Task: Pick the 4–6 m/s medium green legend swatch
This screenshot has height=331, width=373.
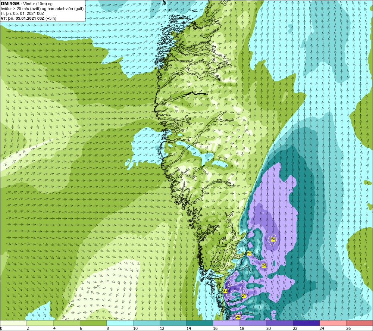Action: coord(67,323)
